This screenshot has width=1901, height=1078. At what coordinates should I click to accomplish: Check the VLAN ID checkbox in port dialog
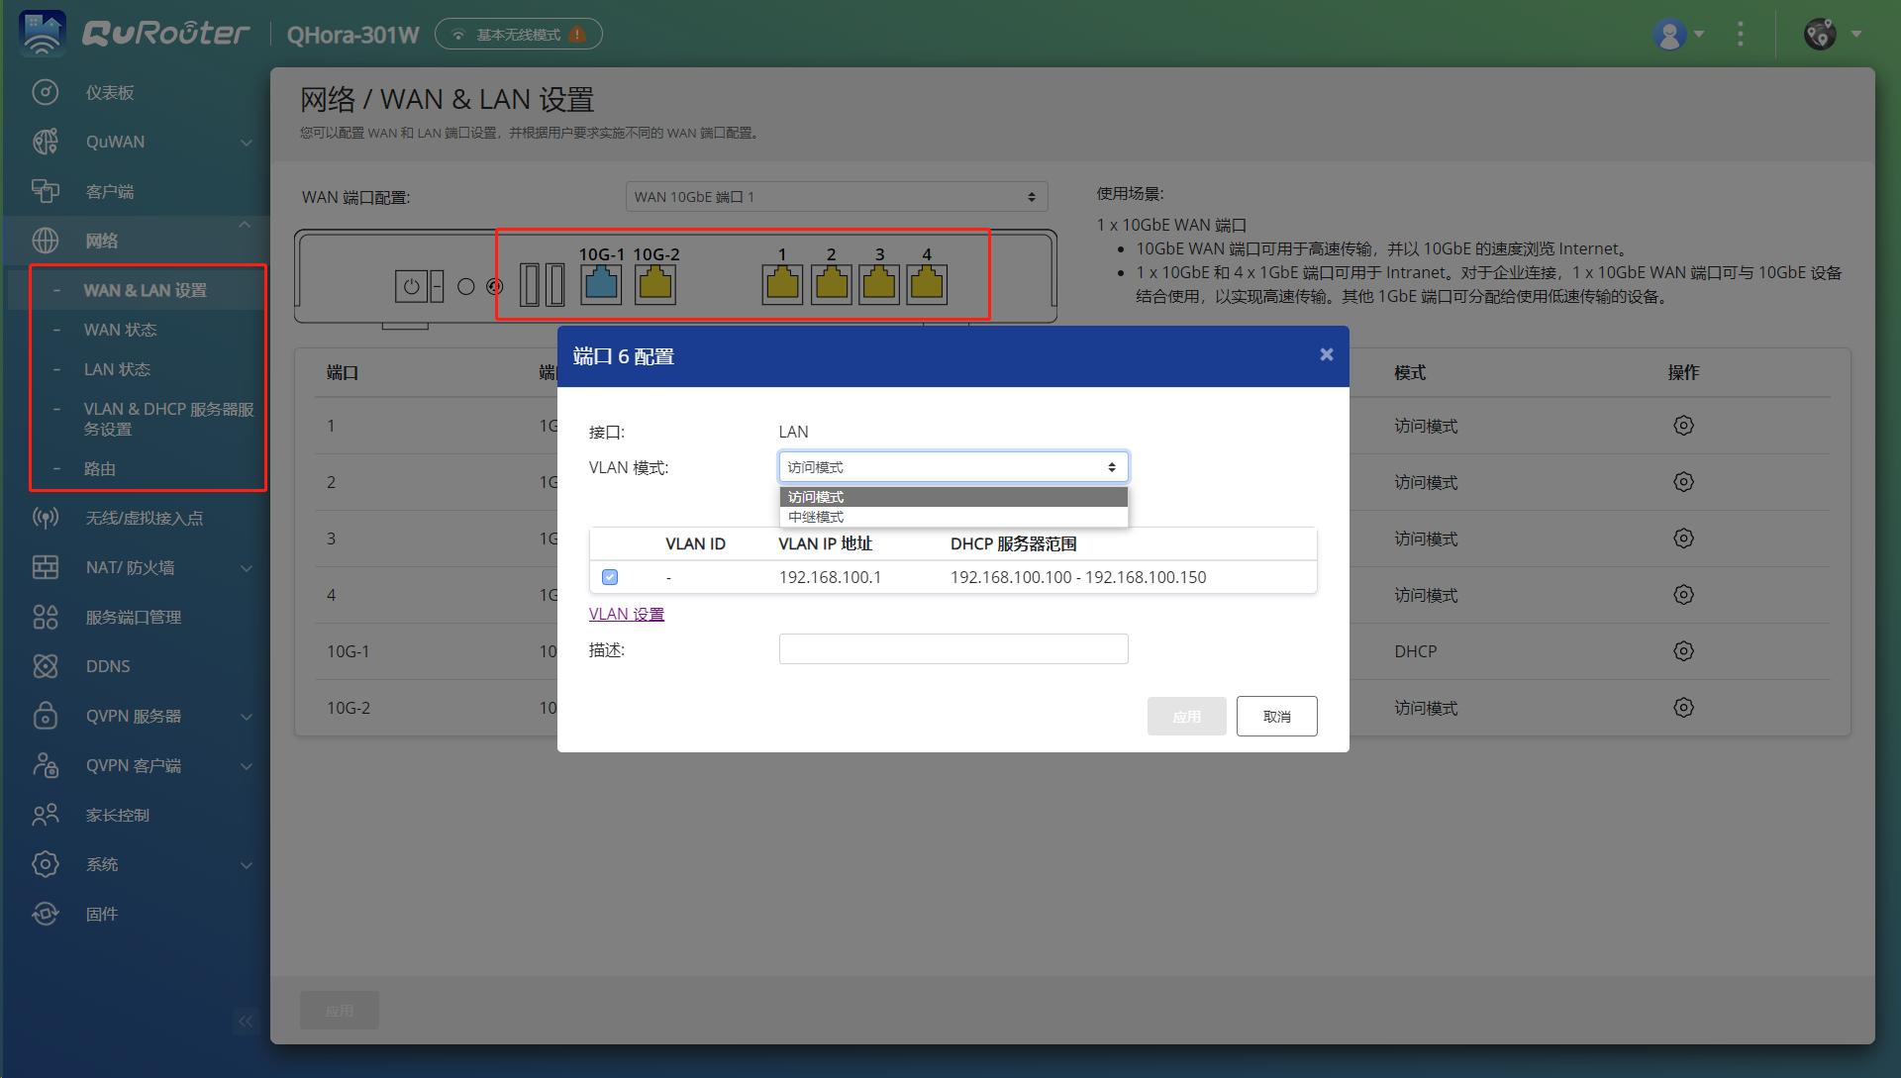(609, 576)
